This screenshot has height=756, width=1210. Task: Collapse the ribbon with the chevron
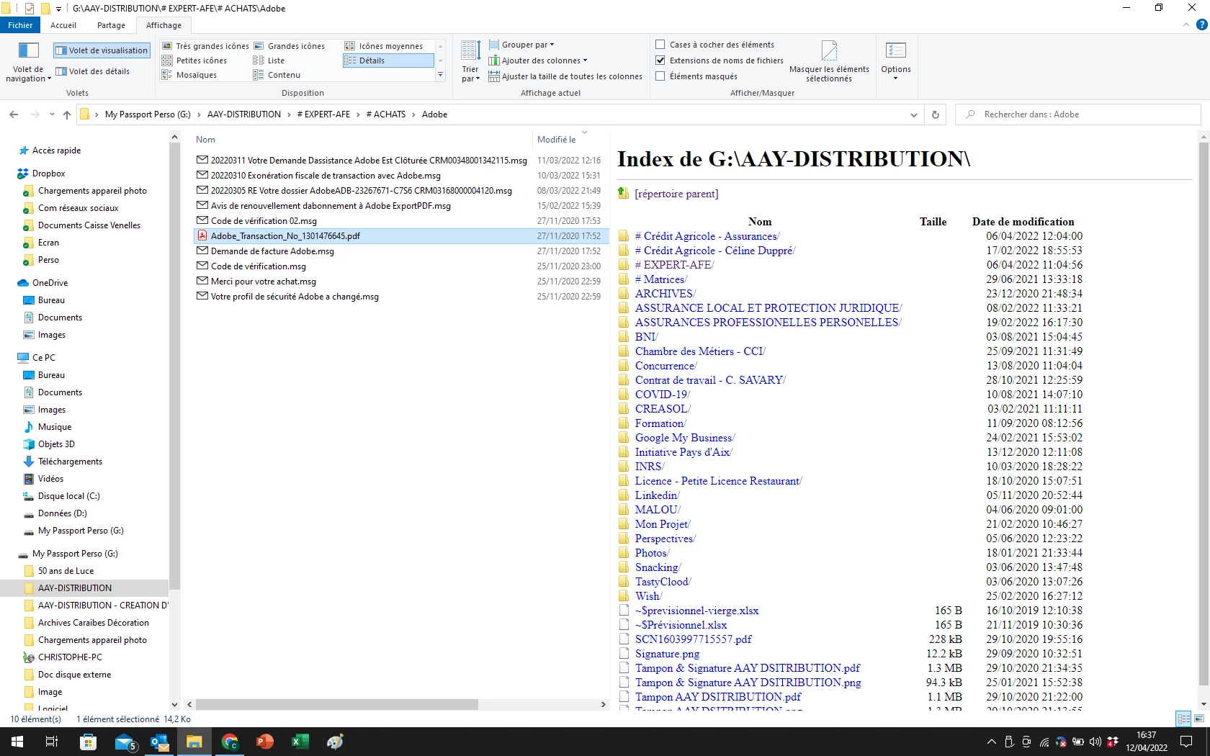click(1186, 25)
